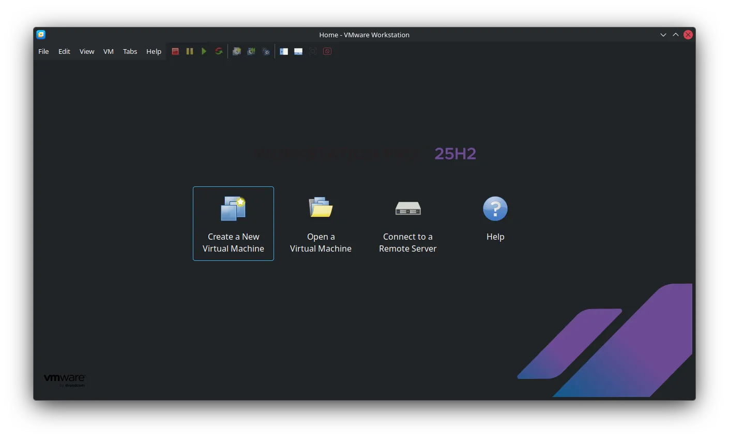
Task: Click the enter full screen toolbar icon
Action: [x=312, y=51]
